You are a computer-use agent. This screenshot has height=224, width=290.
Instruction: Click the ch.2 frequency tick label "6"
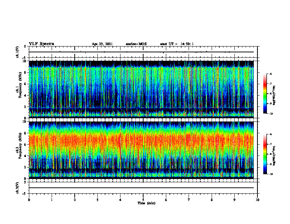tap(26, 145)
